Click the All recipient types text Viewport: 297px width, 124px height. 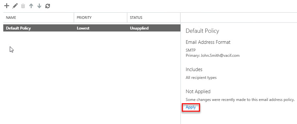pos(201,78)
